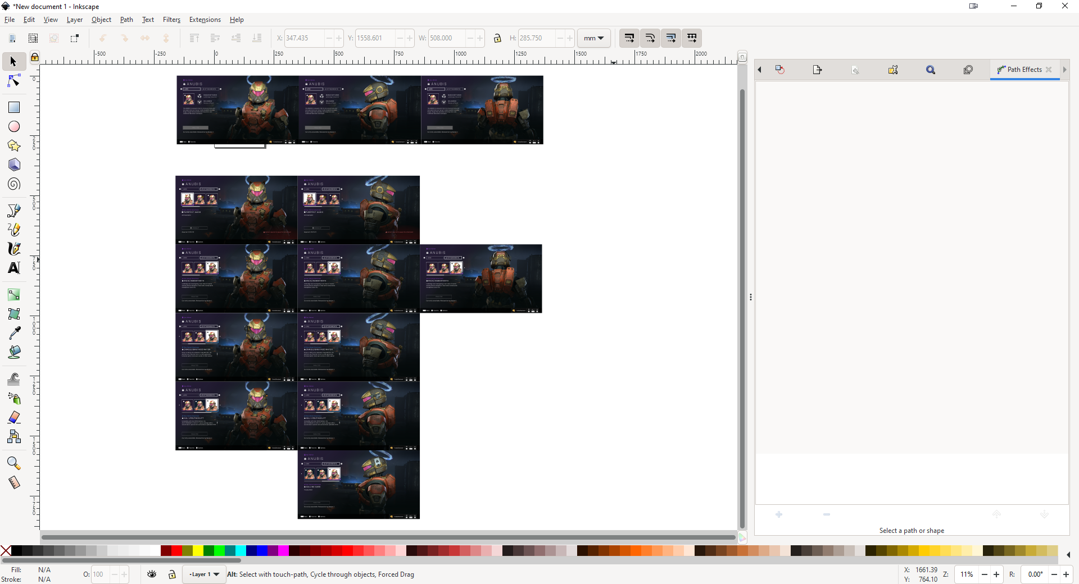The height and width of the screenshot is (584, 1079).
Task: Pick the cyan color swatch
Action: pyautogui.click(x=241, y=551)
